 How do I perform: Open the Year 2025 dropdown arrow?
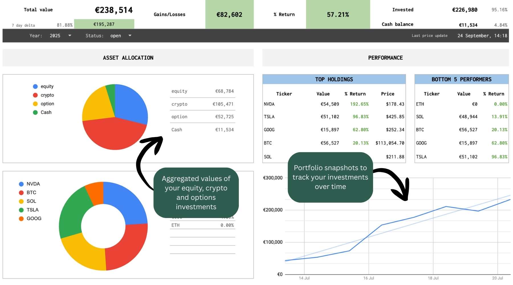coord(70,36)
